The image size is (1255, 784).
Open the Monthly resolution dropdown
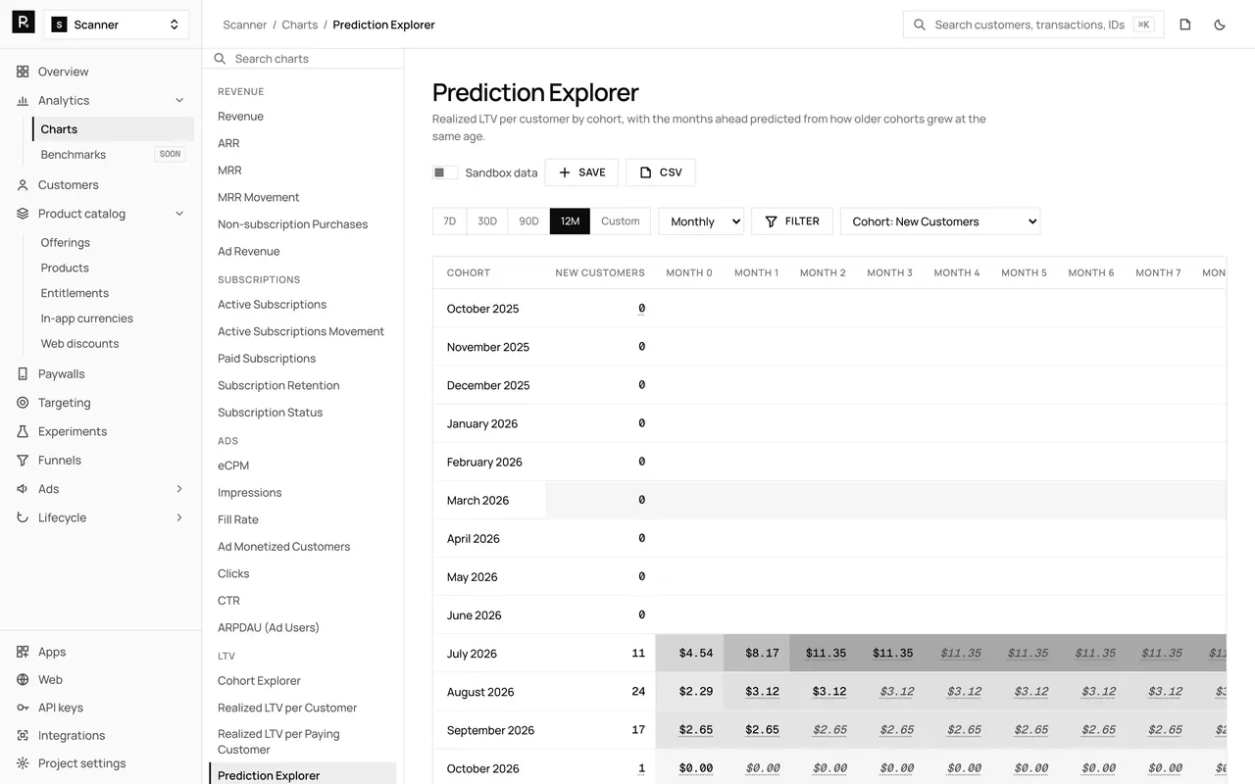(x=701, y=221)
